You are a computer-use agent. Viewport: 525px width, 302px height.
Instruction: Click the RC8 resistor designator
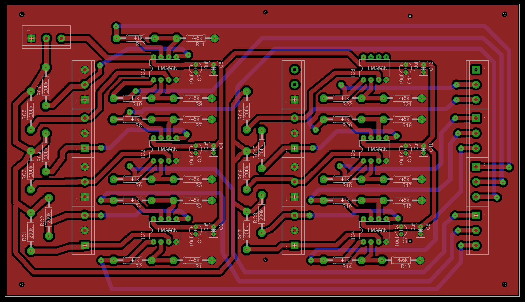click(256, 218)
